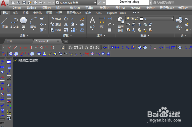Open the Dimension (标注) tool
The height and width of the screenshot is (127, 192).
pos(102,22)
